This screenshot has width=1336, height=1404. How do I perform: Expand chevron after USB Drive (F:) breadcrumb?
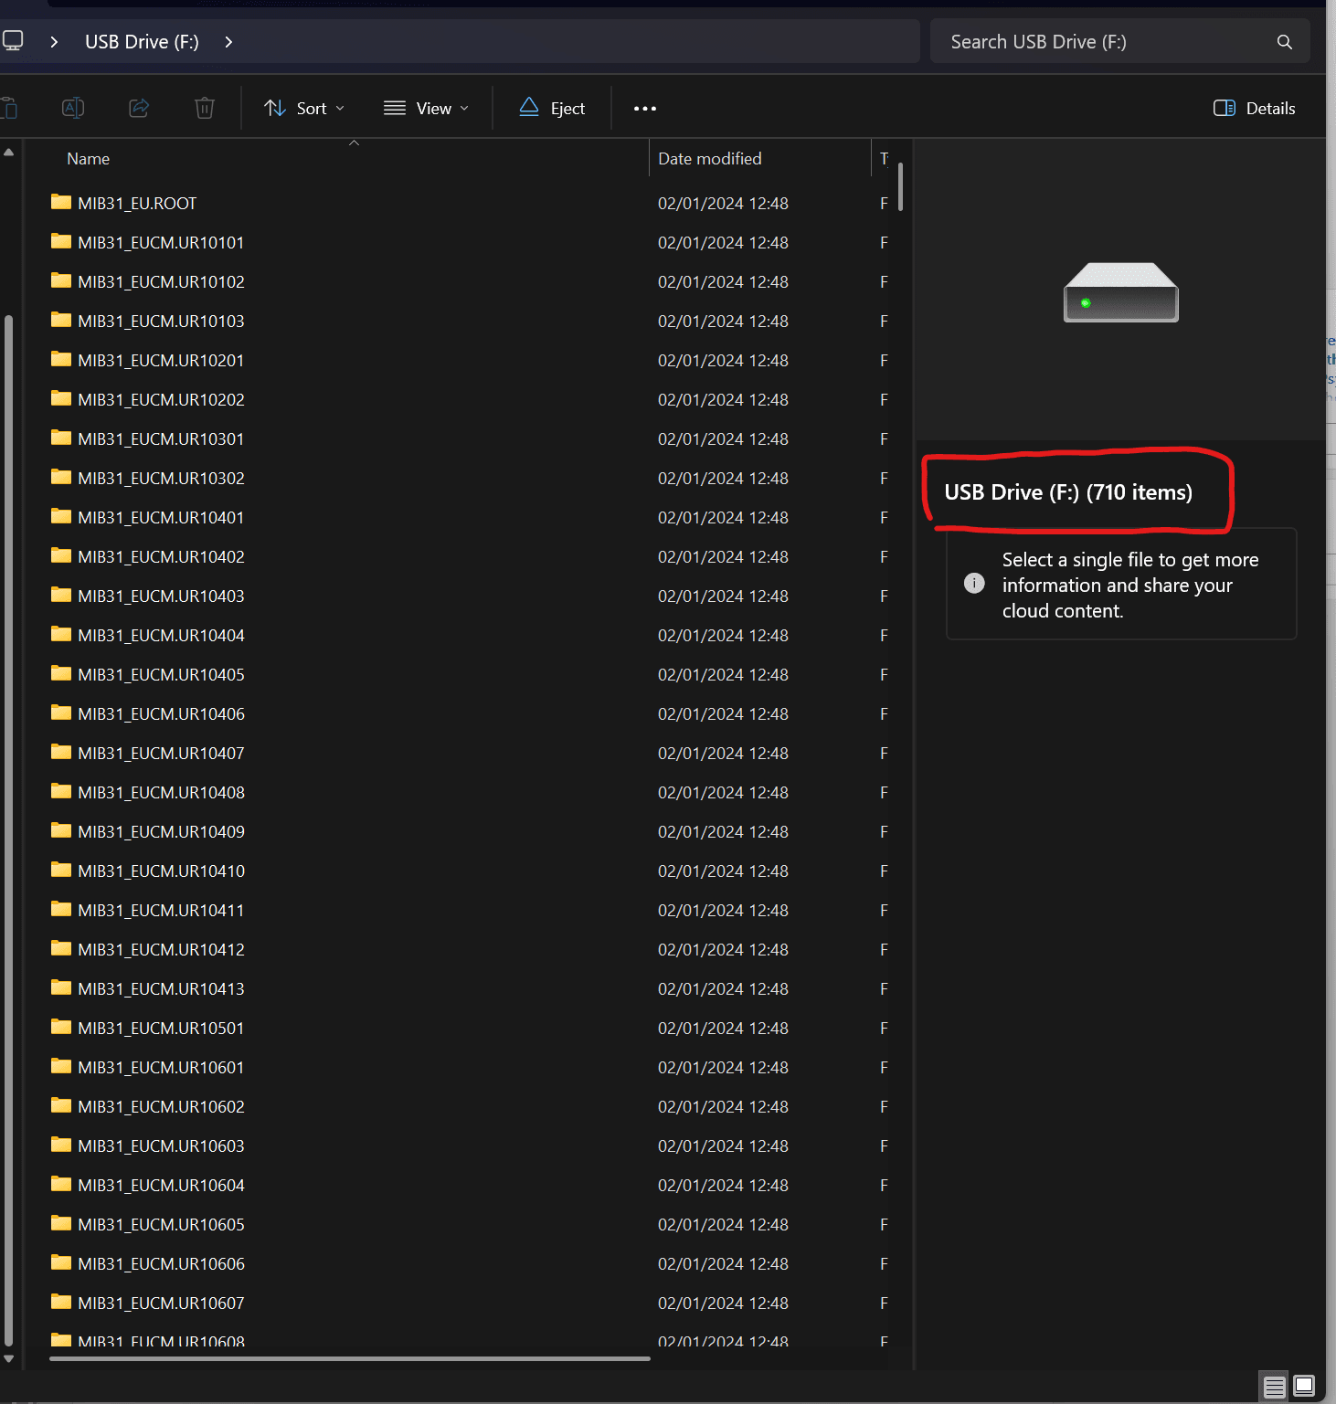(228, 42)
